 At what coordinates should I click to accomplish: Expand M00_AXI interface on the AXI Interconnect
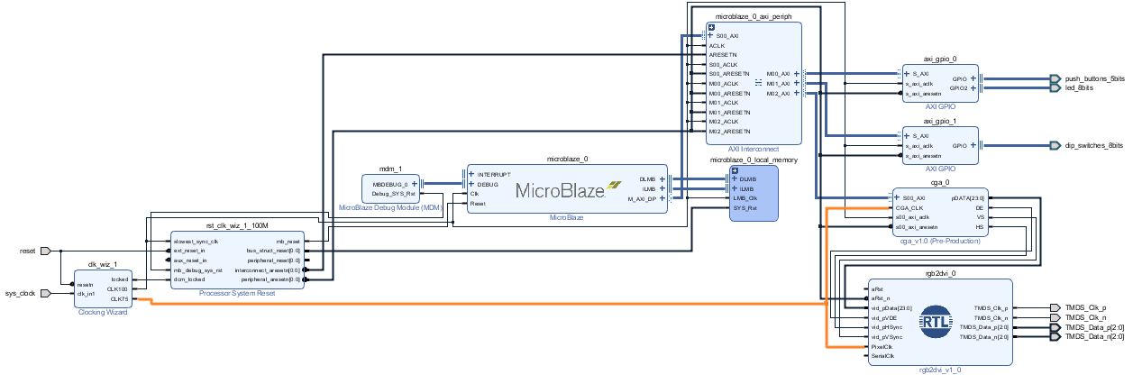click(x=796, y=74)
